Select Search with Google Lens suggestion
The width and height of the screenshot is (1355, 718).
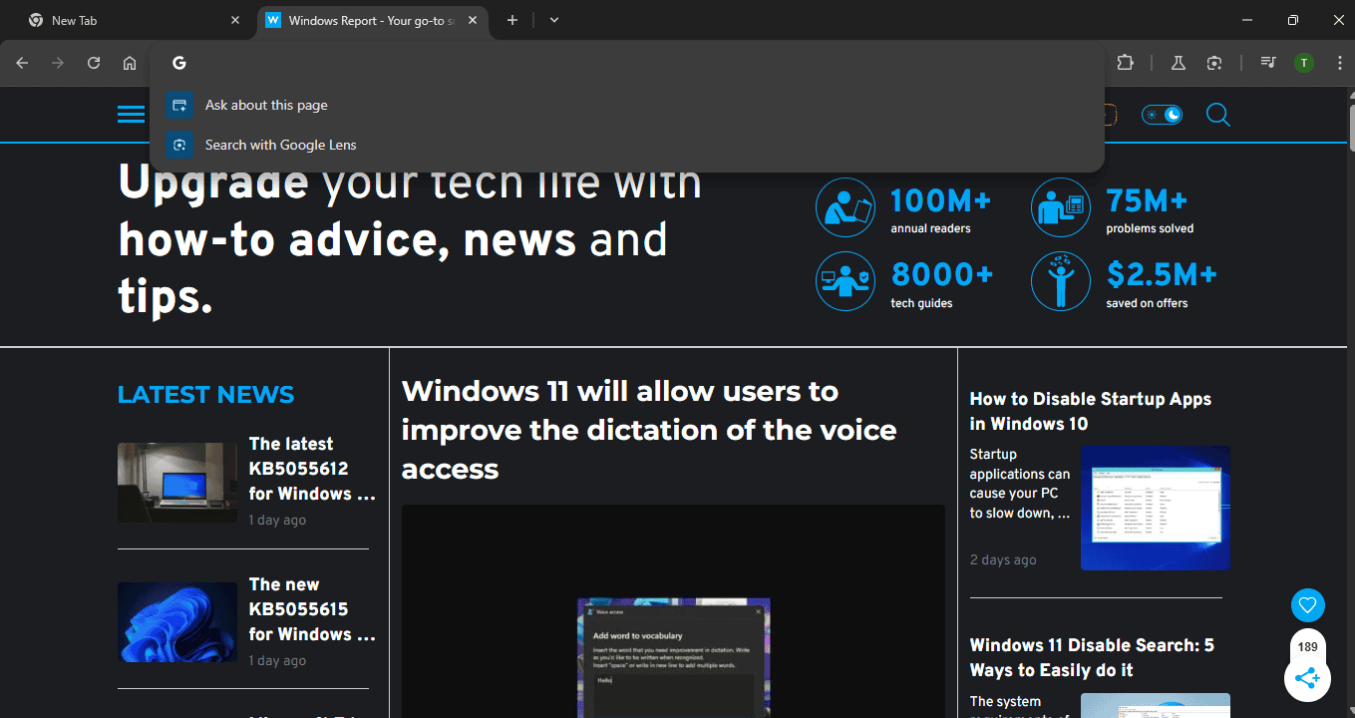pos(627,145)
